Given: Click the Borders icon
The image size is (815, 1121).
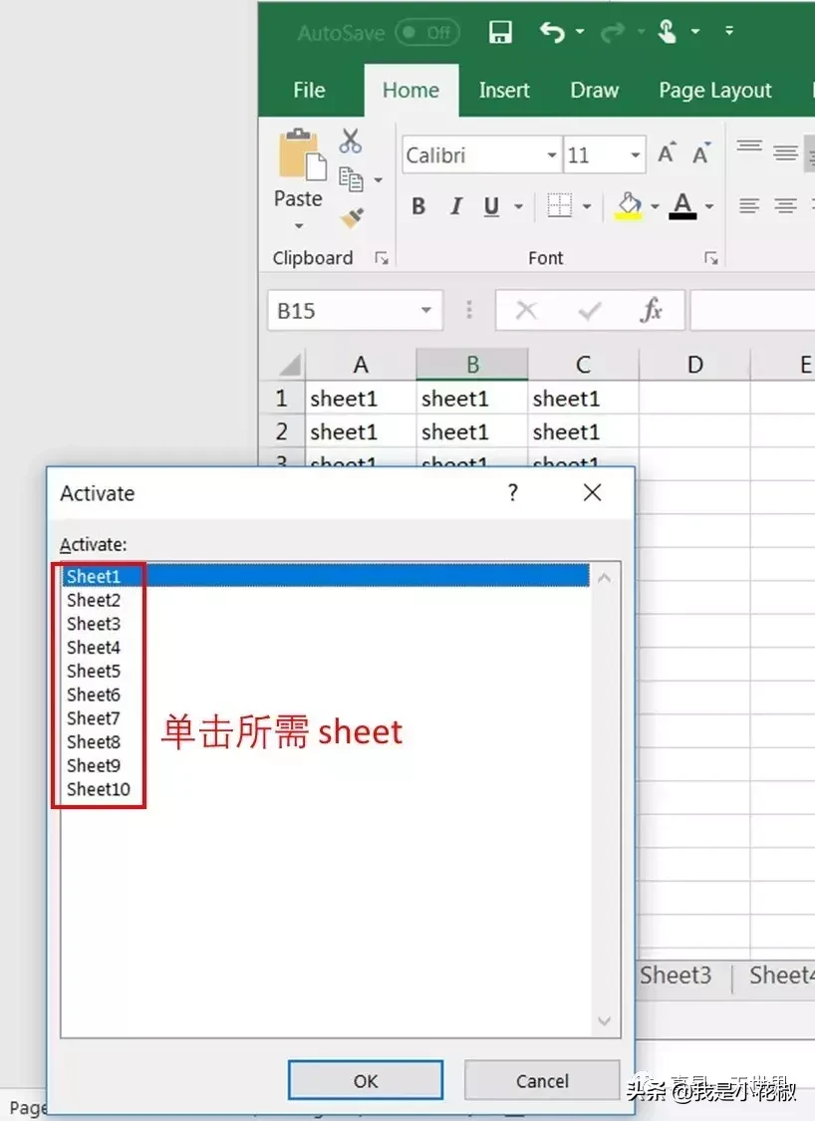Looking at the screenshot, I should click(559, 206).
